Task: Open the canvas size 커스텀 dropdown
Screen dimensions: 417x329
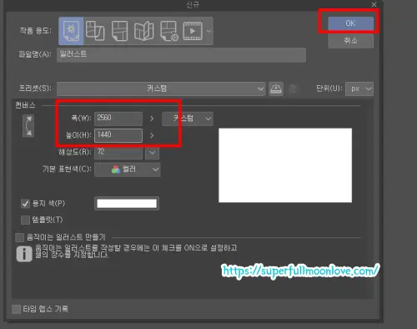Action: pos(188,119)
